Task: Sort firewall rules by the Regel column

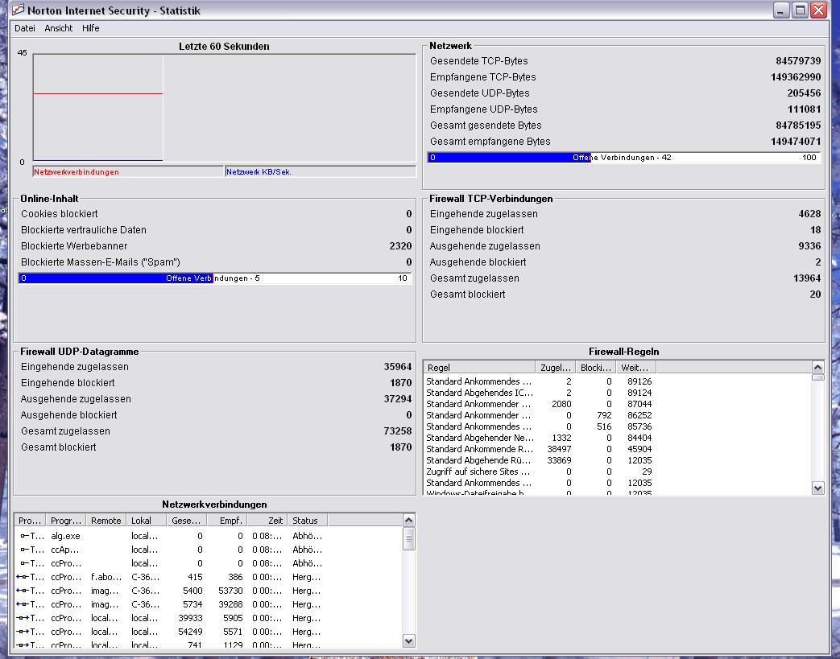Action: (479, 367)
